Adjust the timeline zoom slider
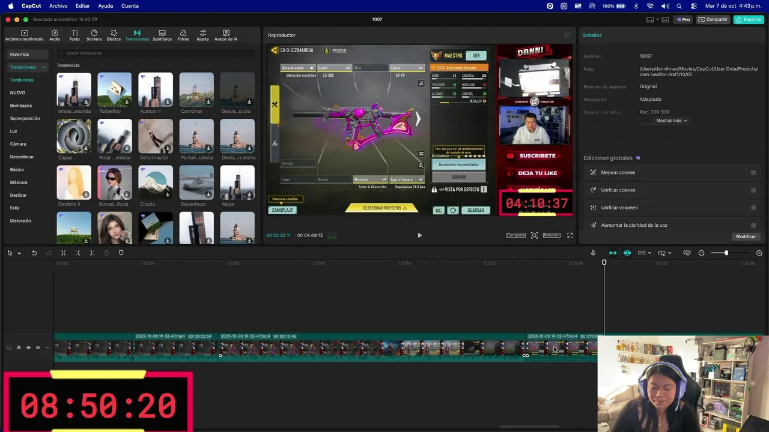Viewport: 769px width, 432px height. [726, 253]
